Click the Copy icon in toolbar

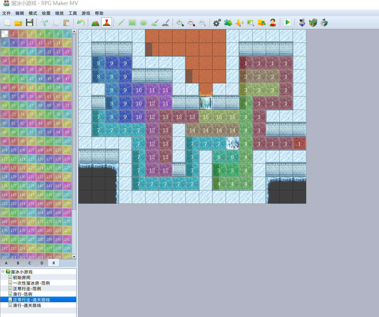pyautogui.click(x=55, y=23)
